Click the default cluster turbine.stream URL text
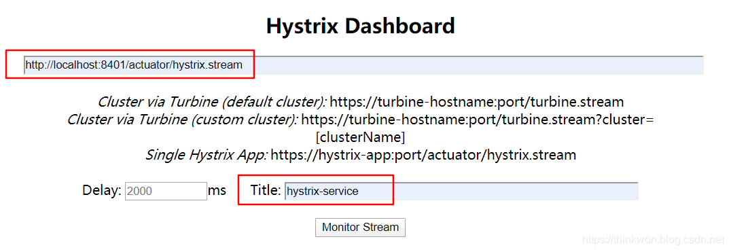The width and height of the screenshot is (731, 252). (476, 102)
